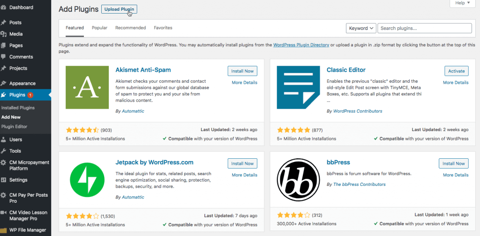Click the Dashboard icon in sidebar
Screen dimensions: 480x236
[4, 7]
